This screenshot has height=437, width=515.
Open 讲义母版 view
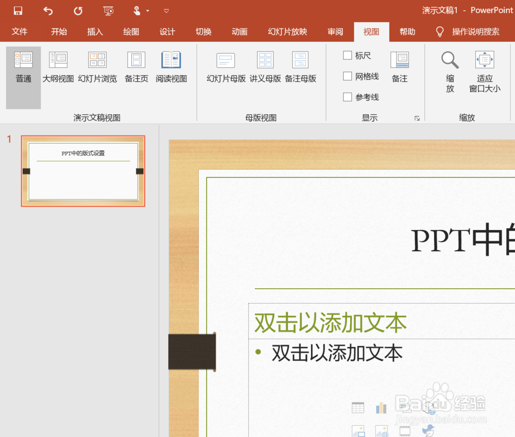click(x=265, y=67)
